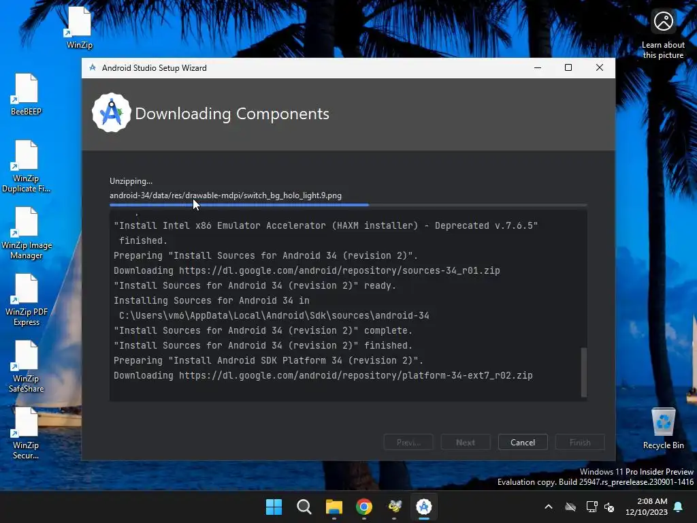Click the download progress bar
The width and height of the screenshot is (697, 523).
pos(348,205)
